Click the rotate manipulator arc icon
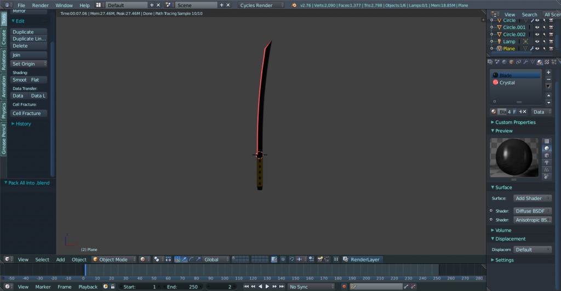This screenshot has height=291, width=561. (191, 260)
